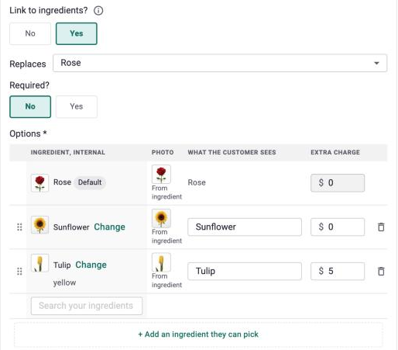The height and width of the screenshot is (350, 398).
Task: Click the info icon beside Link to ingredients
Action: [98, 11]
